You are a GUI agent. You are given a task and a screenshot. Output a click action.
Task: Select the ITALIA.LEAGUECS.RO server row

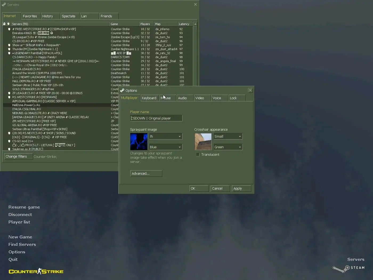[98, 69]
